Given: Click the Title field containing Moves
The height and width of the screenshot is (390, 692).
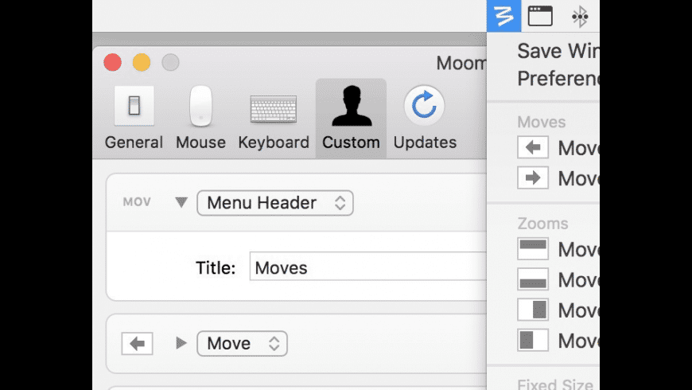Looking at the screenshot, I should point(367,267).
